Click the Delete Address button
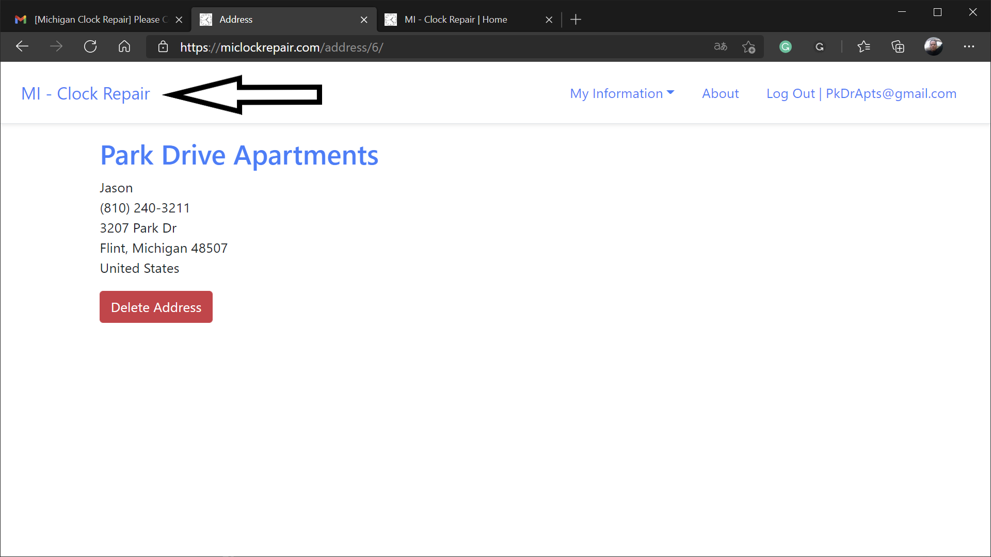The height and width of the screenshot is (557, 991). pos(156,307)
